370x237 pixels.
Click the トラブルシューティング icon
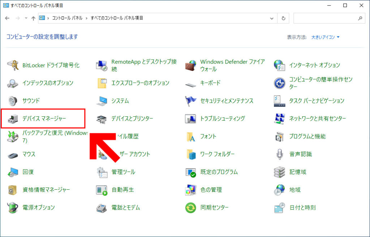click(x=191, y=119)
